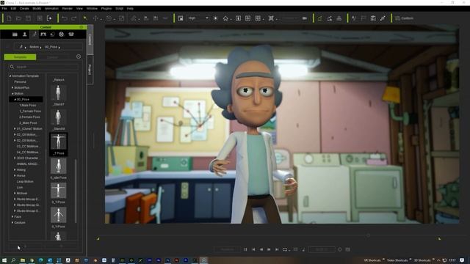The width and height of the screenshot is (470, 264).
Task: Click the content thumbnail list scrollbar
Action: (76, 191)
